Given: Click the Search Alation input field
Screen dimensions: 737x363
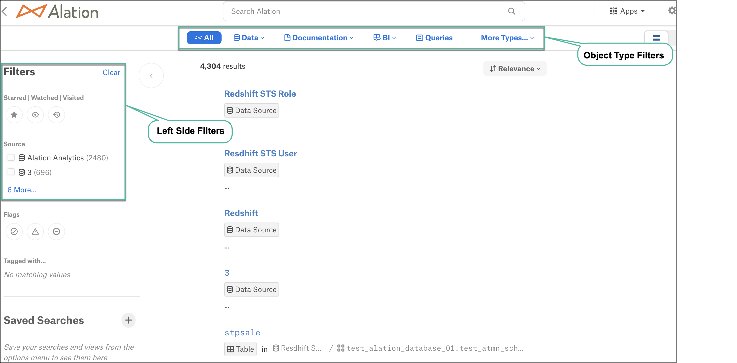Looking at the screenshot, I should click(374, 11).
